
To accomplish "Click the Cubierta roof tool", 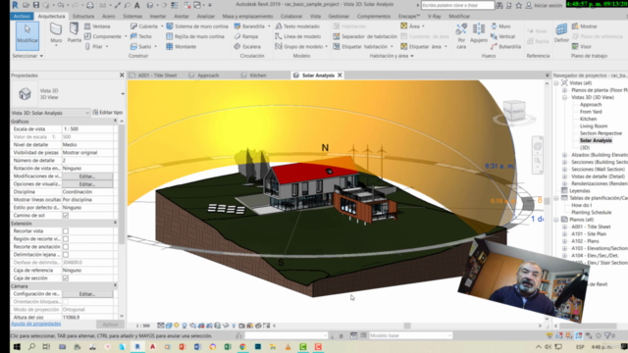I will [x=144, y=26].
